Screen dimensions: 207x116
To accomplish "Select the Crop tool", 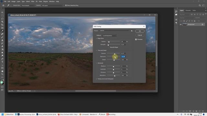I will (2, 25).
